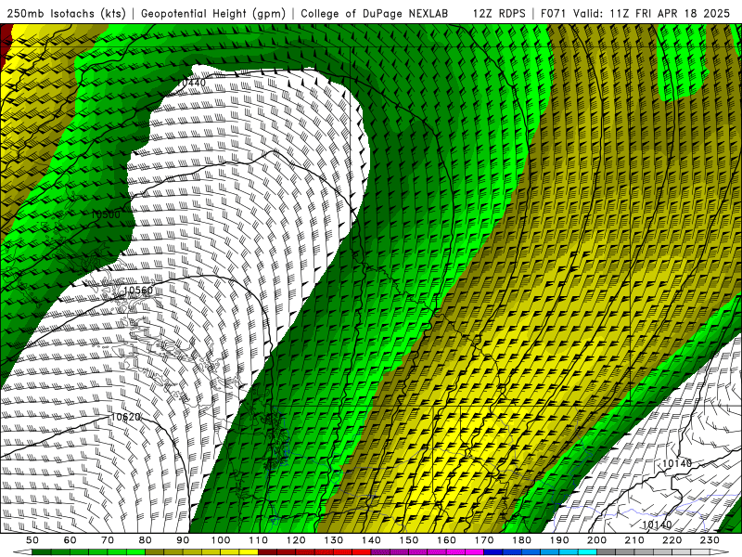Click the 10500 height contour label
742x557 pixels.
[106, 214]
